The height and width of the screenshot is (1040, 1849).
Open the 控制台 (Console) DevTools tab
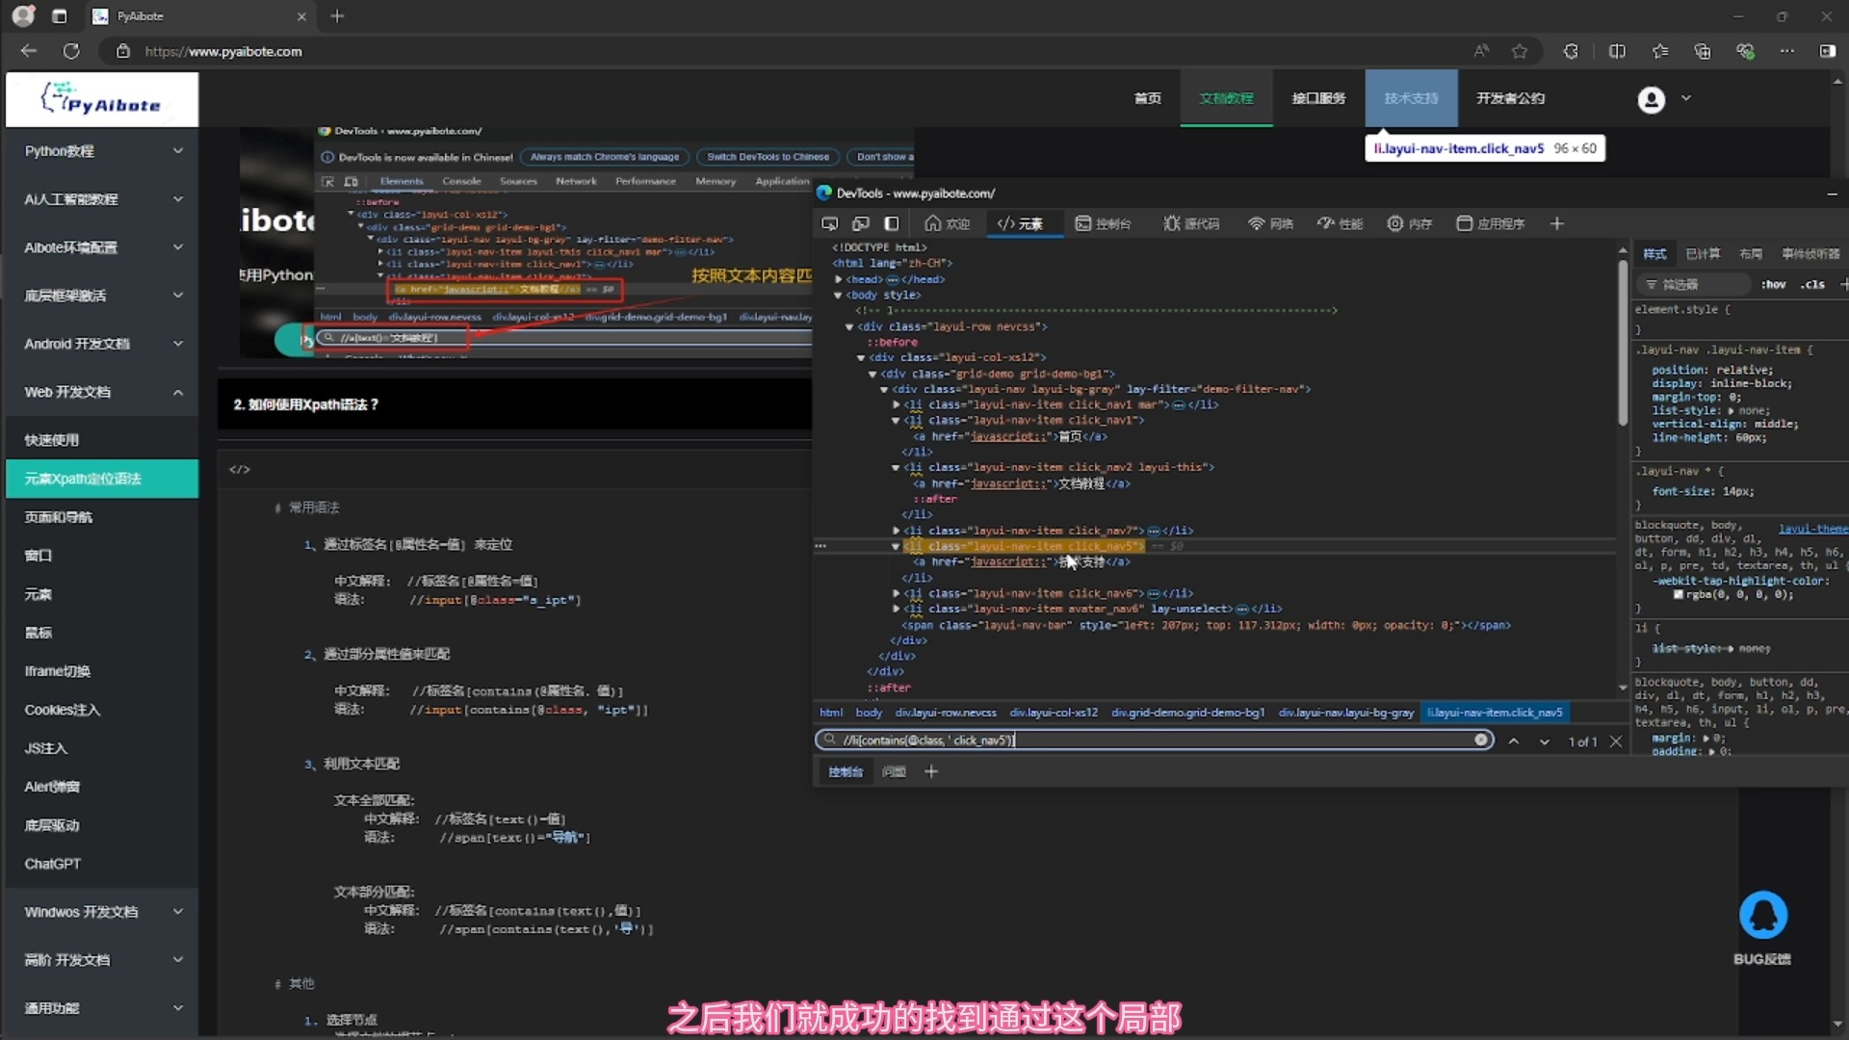coord(1103,223)
